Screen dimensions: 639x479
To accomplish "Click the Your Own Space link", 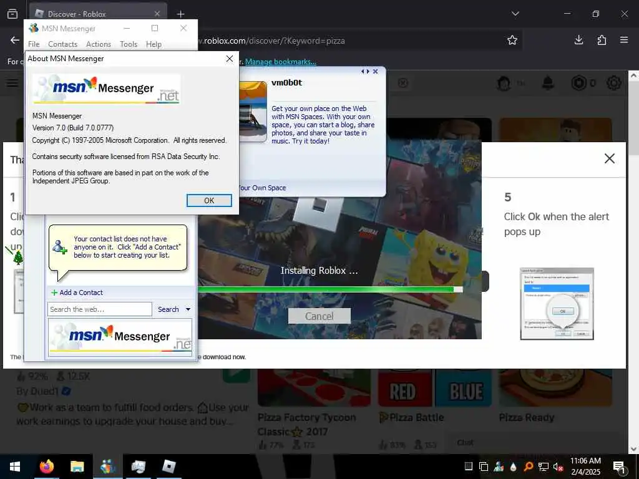I will 263,188.
